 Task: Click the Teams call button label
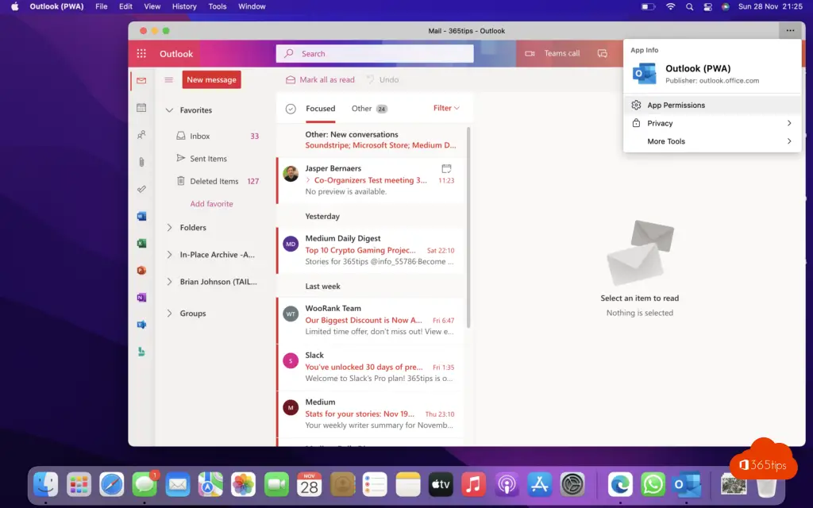(x=562, y=53)
